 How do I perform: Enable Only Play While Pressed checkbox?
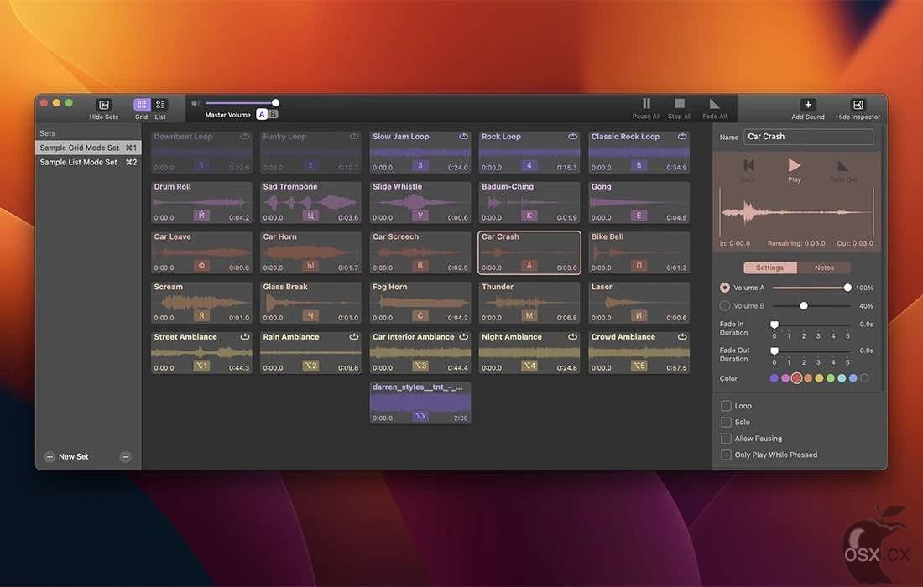coord(726,455)
